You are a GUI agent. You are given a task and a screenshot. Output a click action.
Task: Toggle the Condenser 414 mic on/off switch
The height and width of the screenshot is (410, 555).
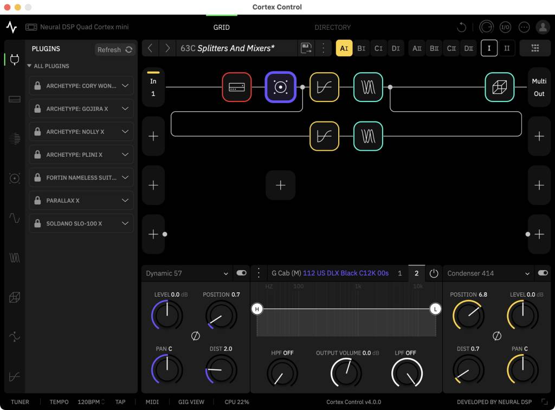(x=543, y=273)
